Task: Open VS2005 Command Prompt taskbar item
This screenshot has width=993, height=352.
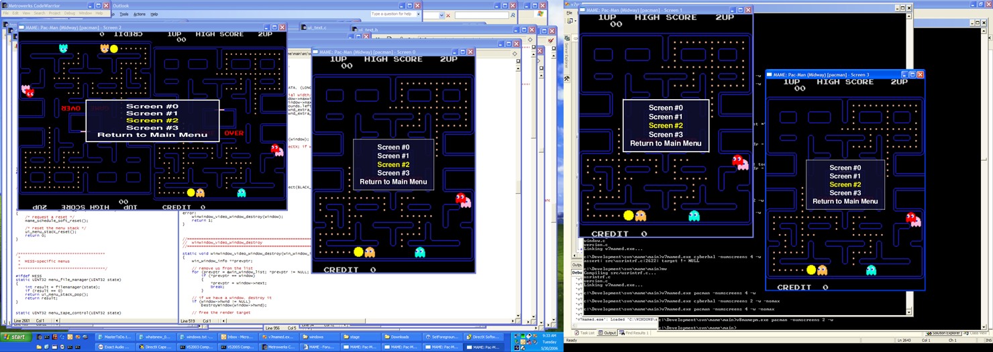Action: pos(238,347)
